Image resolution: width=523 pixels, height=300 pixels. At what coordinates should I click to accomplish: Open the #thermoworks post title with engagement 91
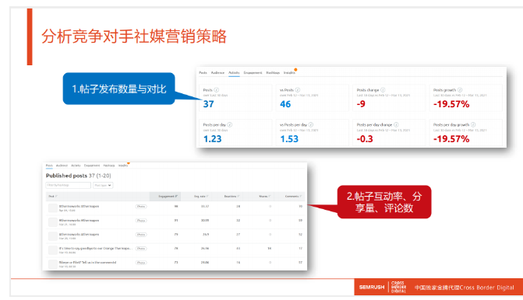pyautogui.click(x=79, y=220)
